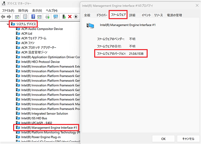
Task: Go forward with the right arrow toolbar icon
Action: click(9, 17)
